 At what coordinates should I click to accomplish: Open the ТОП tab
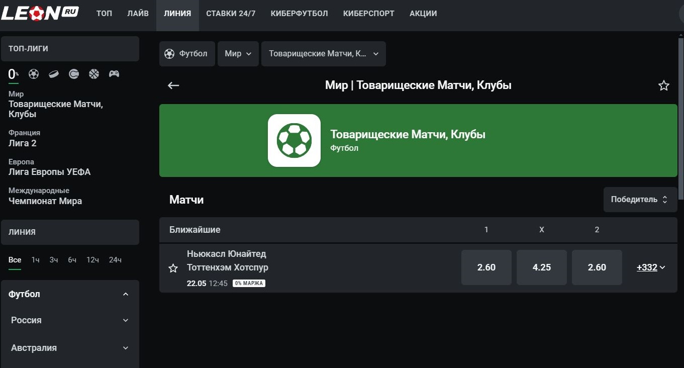(104, 14)
